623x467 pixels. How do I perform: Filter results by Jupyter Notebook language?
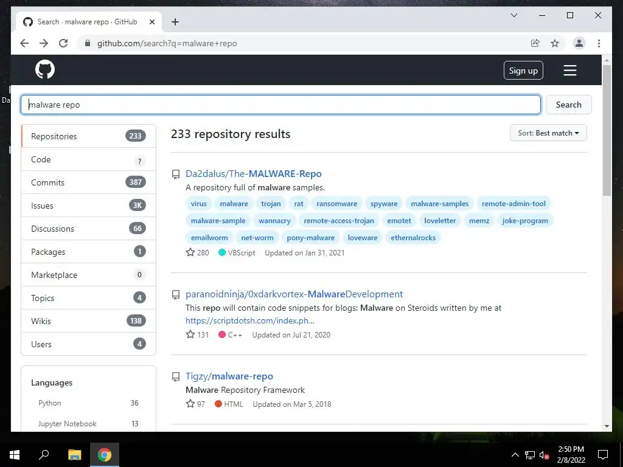88,424
